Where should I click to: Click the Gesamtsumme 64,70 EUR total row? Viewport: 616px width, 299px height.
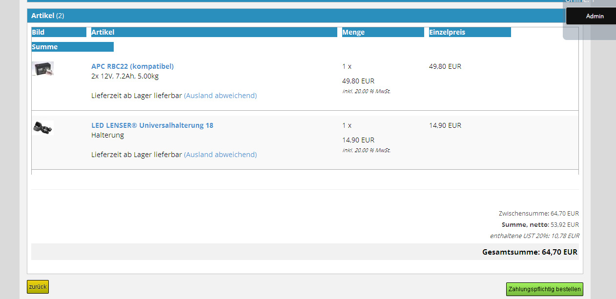pos(530,252)
